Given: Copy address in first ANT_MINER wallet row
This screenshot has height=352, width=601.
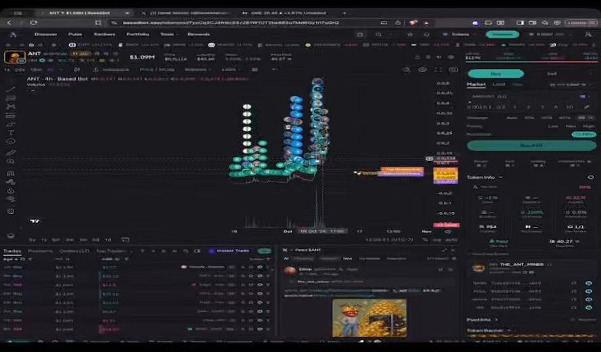Looking at the screenshot, I should pos(574,283).
